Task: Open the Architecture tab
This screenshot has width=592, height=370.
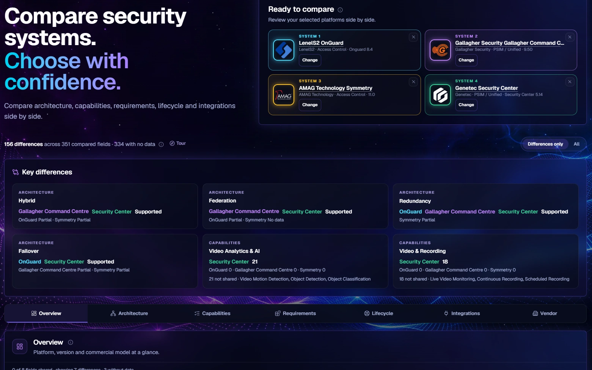Action: [129, 314]
